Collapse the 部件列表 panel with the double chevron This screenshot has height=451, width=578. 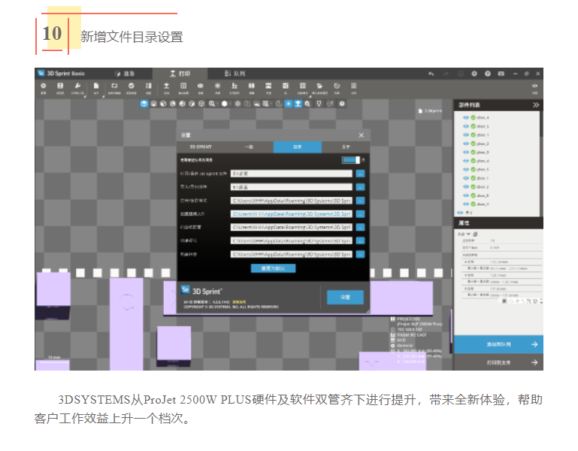pyautogui.click(x=536, y=105)
